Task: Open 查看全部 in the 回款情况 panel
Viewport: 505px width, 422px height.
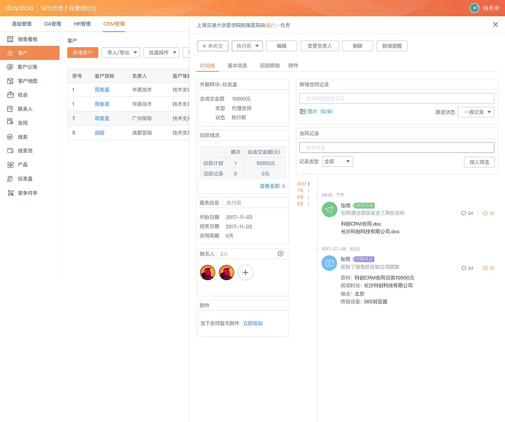Action: (270, 186)
